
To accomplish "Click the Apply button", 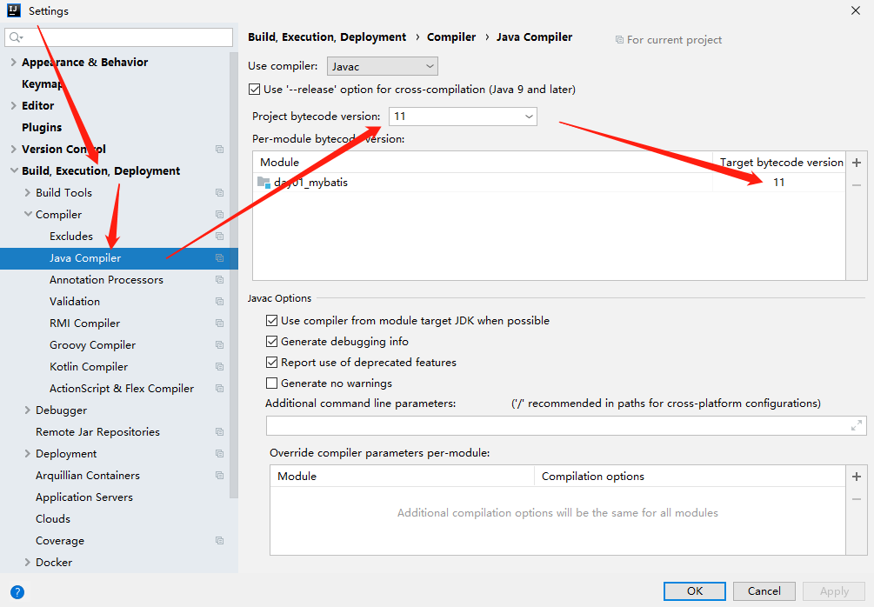I will pos(834,590).
